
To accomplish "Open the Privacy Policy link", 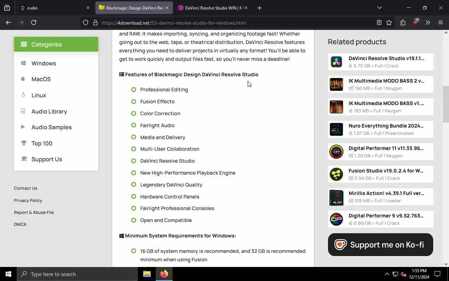I will point(28,200).
